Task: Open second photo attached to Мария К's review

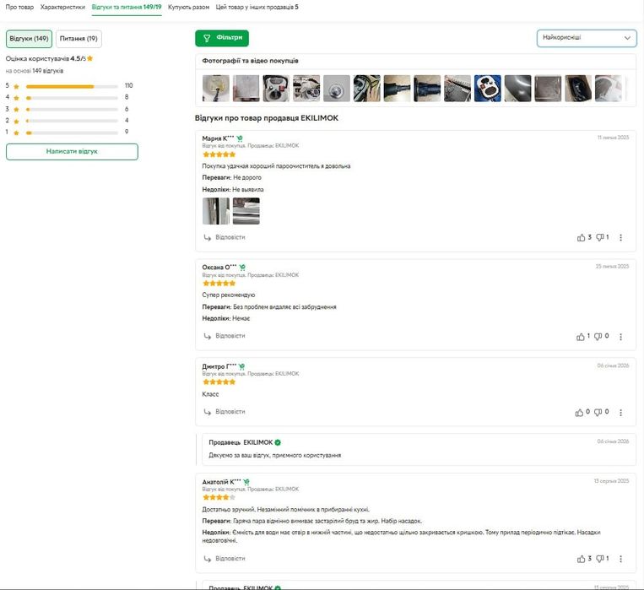Action: 246,211
